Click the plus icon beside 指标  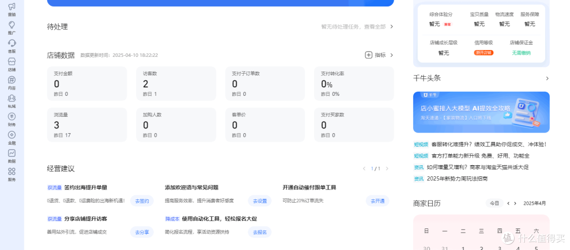pyautogui.click(x=368, y=55)
